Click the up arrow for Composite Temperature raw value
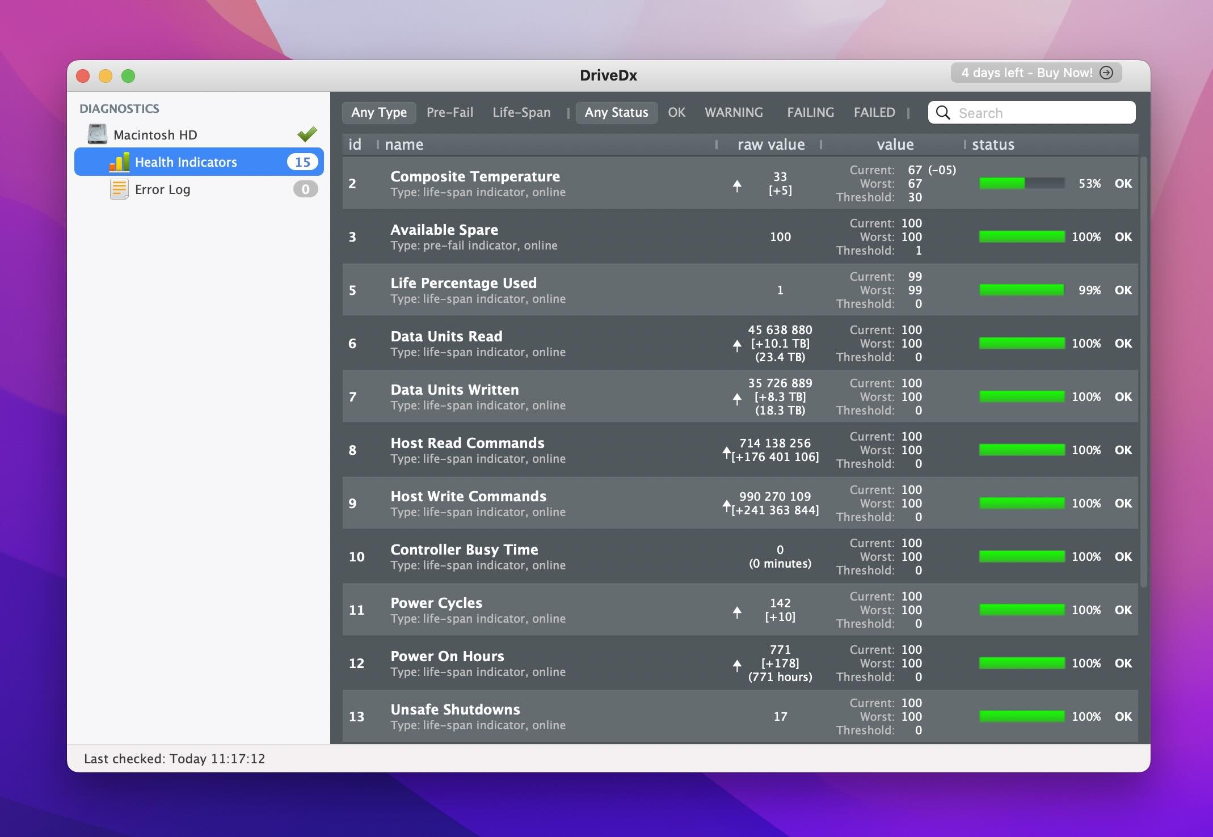Image resolution: width=1213 pixels, height=837 pixels. tap(737, 185)
